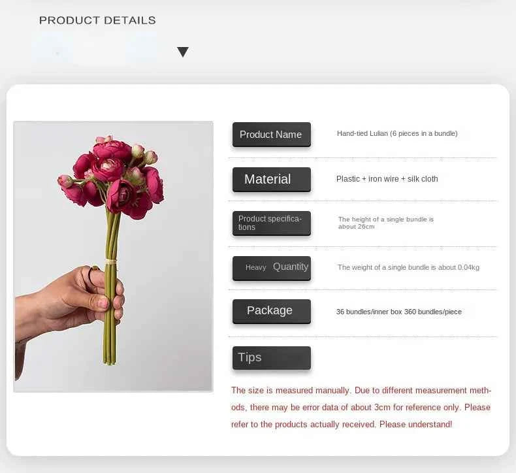Select the Product specifications label
This screenshot has height=473, width=516.
click(270, 223)
